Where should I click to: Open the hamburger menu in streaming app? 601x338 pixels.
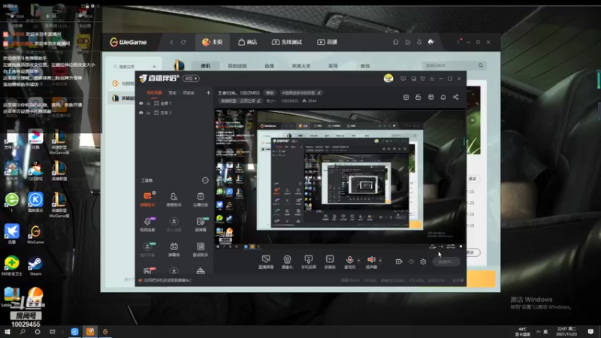pos(432,79)
